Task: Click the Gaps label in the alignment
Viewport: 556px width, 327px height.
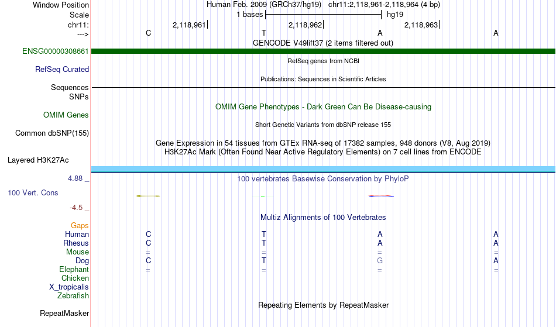Action: pyautogui.click(x=80, y=226)
